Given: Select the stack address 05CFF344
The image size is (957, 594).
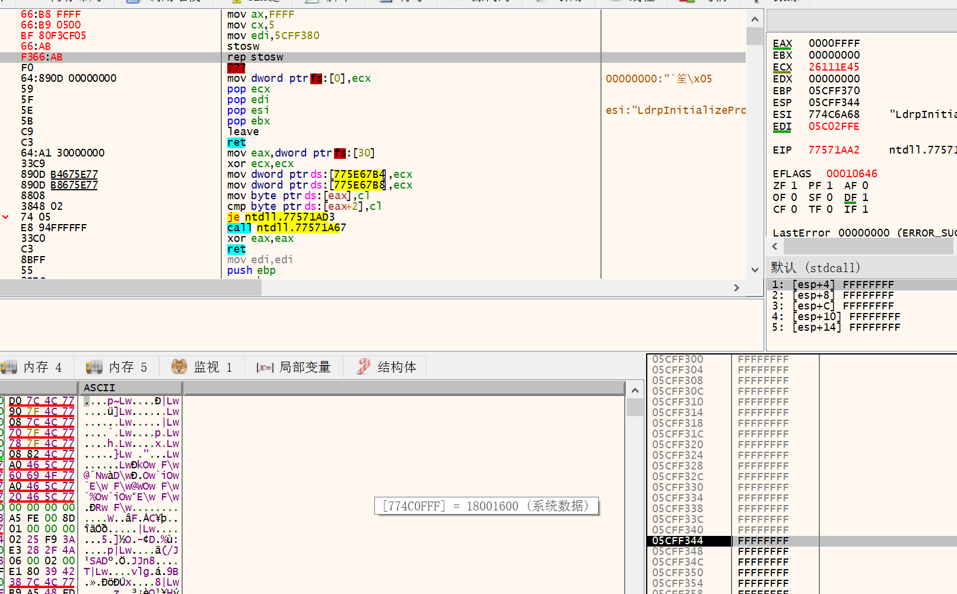Looking at the screenshot, I should [678, 541].
